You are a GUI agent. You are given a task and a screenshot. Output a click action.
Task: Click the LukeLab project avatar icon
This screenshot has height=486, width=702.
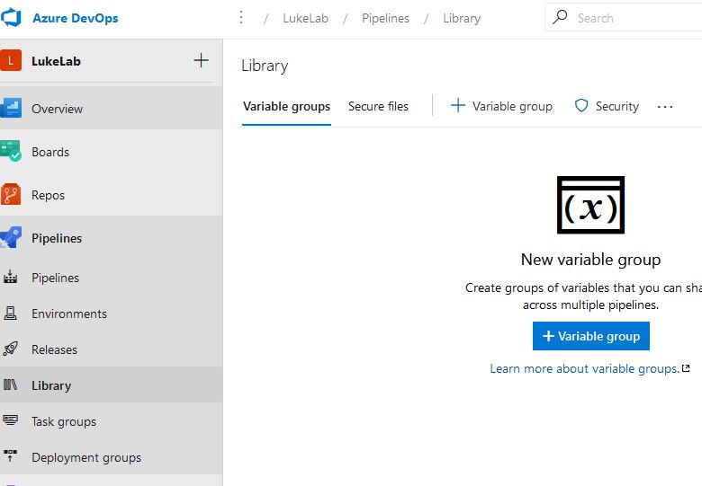(11, 60)
